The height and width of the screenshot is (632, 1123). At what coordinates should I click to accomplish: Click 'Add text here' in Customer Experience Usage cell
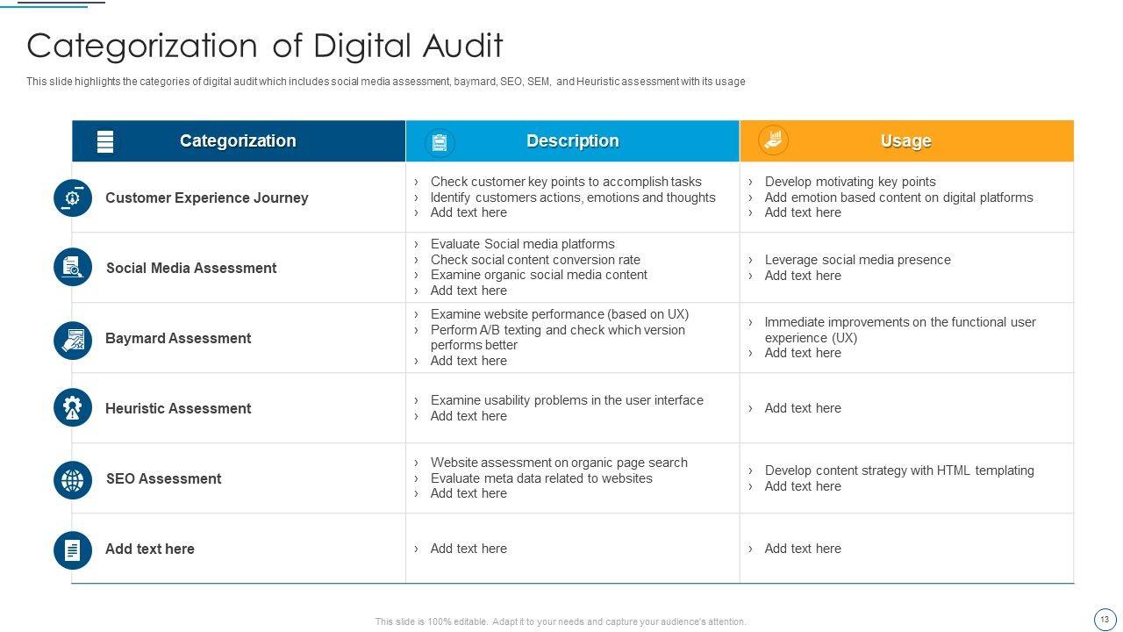coord(803,212)
